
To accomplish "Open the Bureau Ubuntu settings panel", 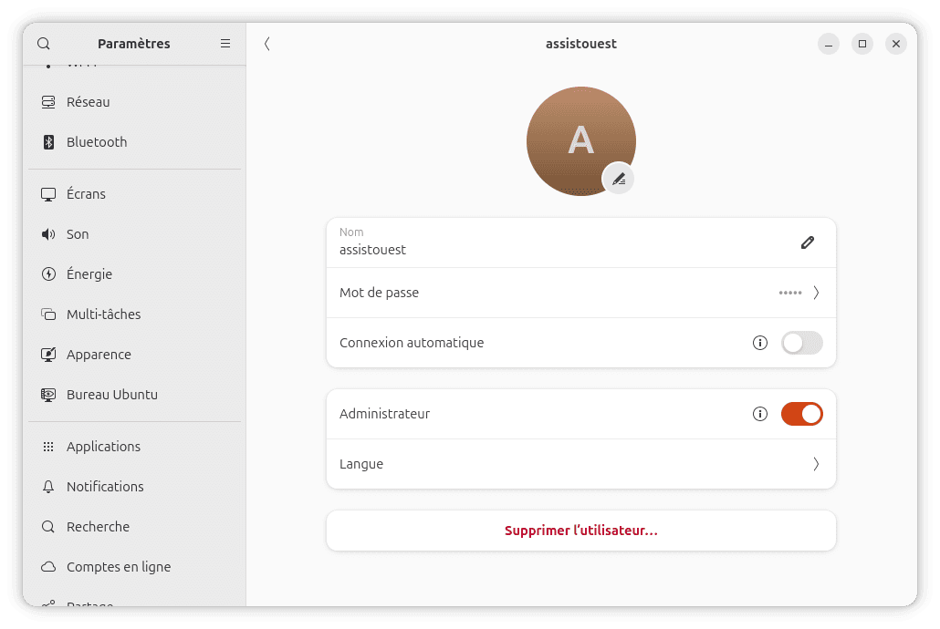I will (134, 395).
